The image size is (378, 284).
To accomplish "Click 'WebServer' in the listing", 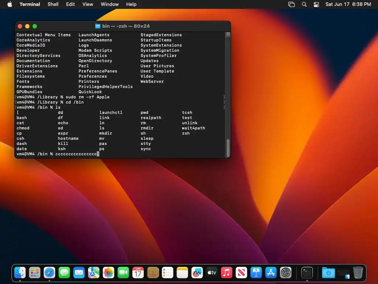I will [152, 81].
